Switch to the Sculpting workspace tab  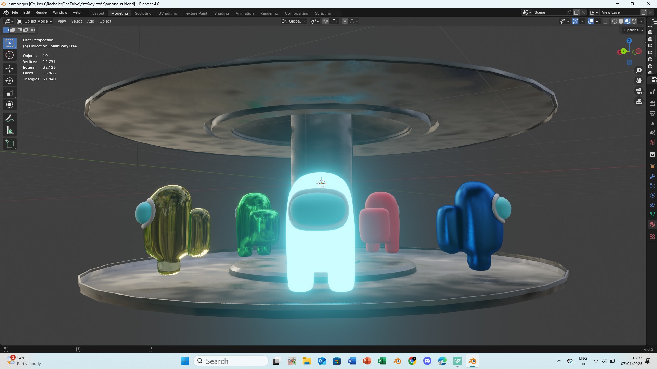143,13
